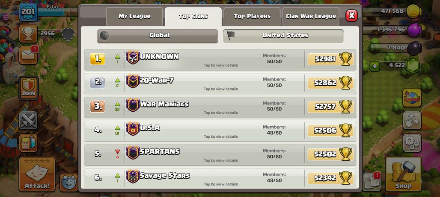The width and height of the screenshot is (440, 197).
Task: View details of UNKNOWN clan
Action: 220,60
